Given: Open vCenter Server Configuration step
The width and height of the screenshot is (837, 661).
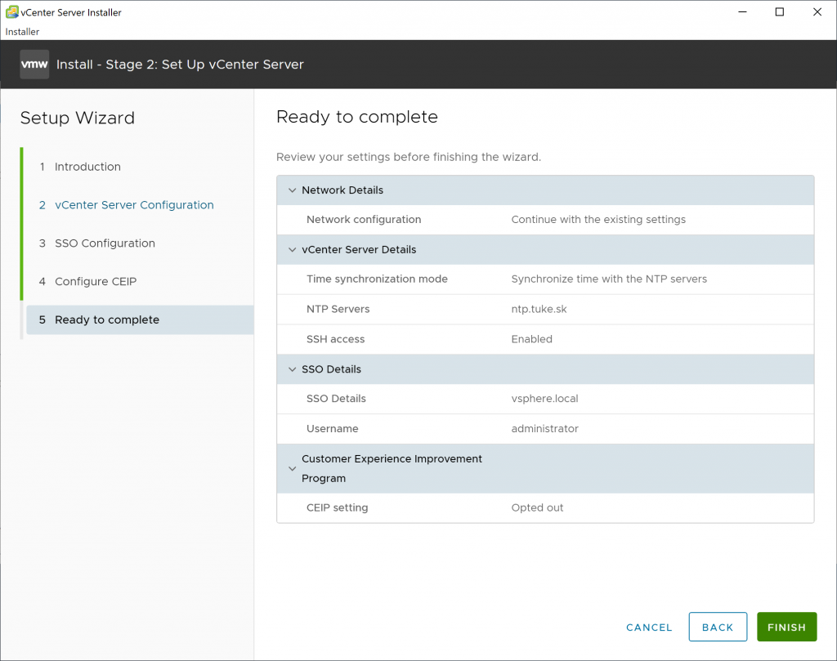Looking at the screenshot, I should click(127, 205).
